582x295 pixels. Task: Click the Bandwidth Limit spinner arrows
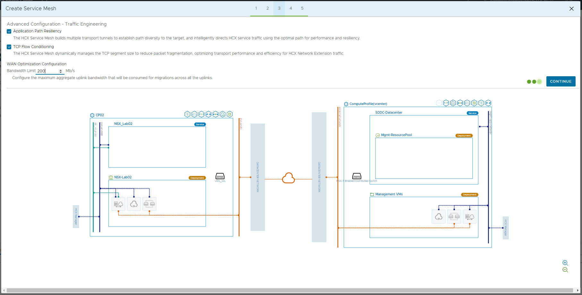coord(61,71)
